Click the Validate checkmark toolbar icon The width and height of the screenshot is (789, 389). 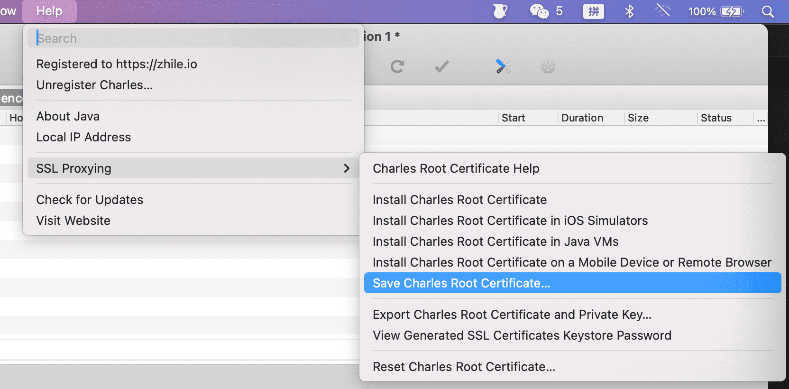tap(441, 66)
